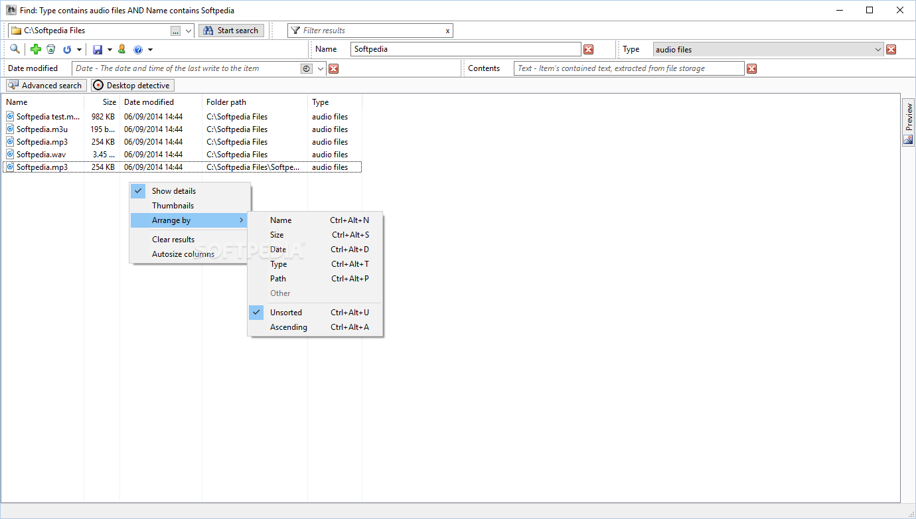The height and width of the screenshot is (519, 916).
Task: Click the blue undo arrow icon
Action: click(67, 49)
